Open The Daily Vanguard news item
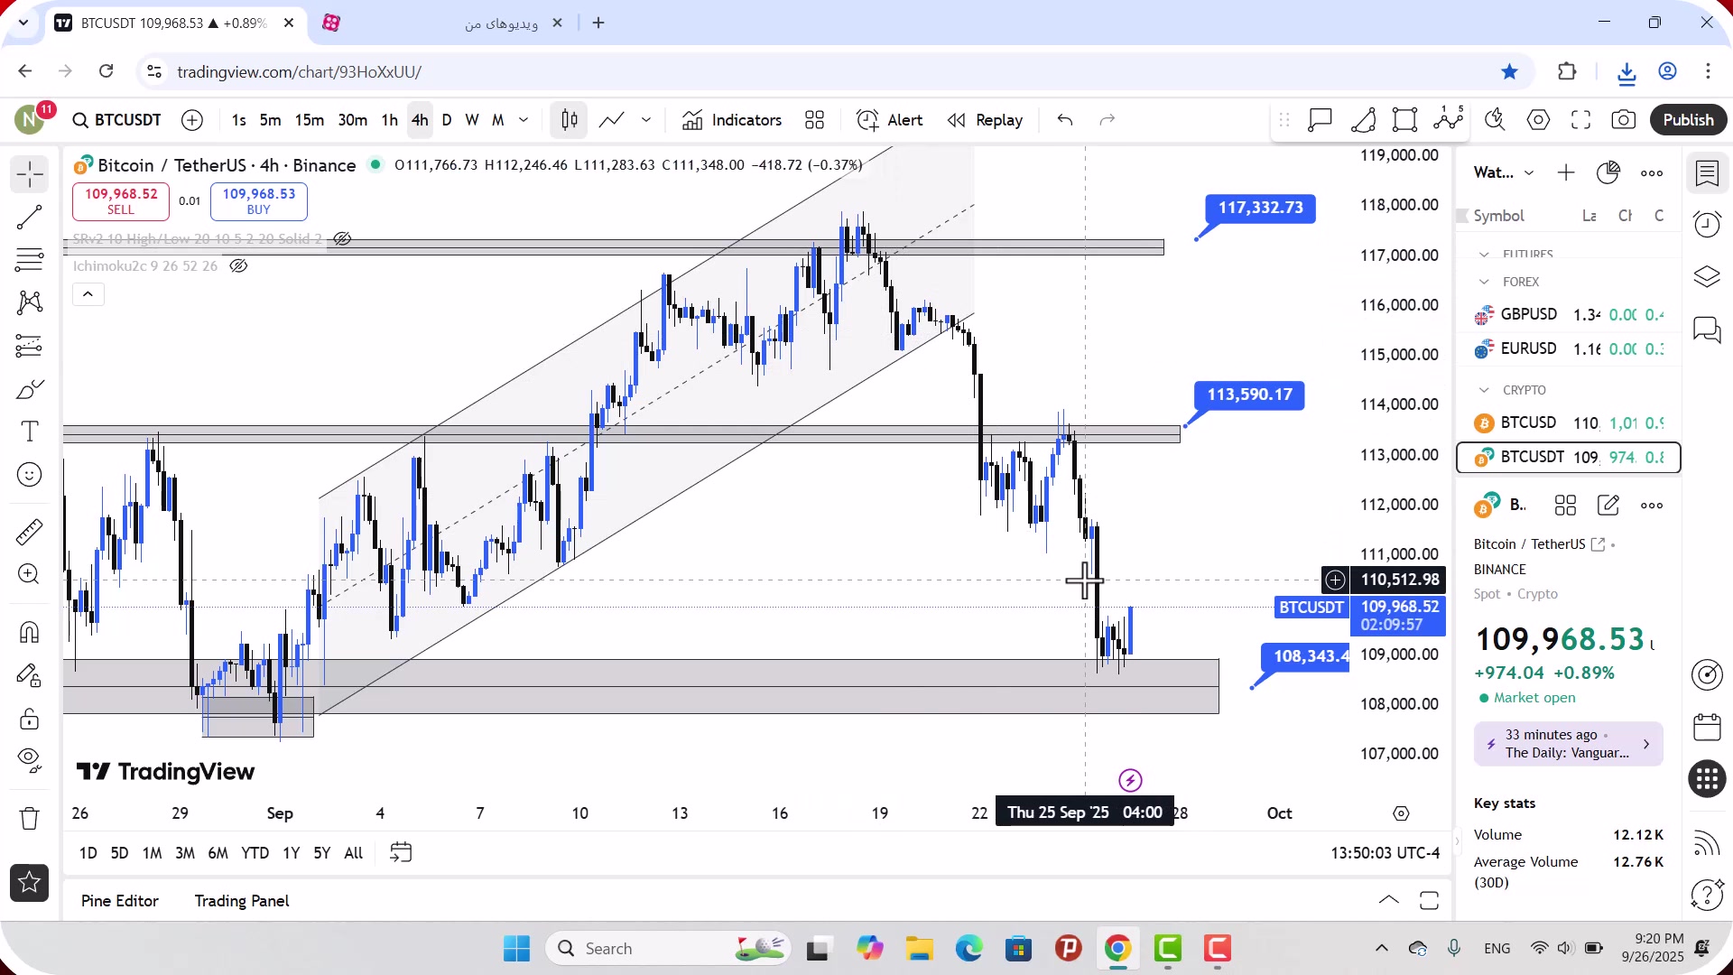The height and width of the screenshot is (975, 1733). [1569, 744]
